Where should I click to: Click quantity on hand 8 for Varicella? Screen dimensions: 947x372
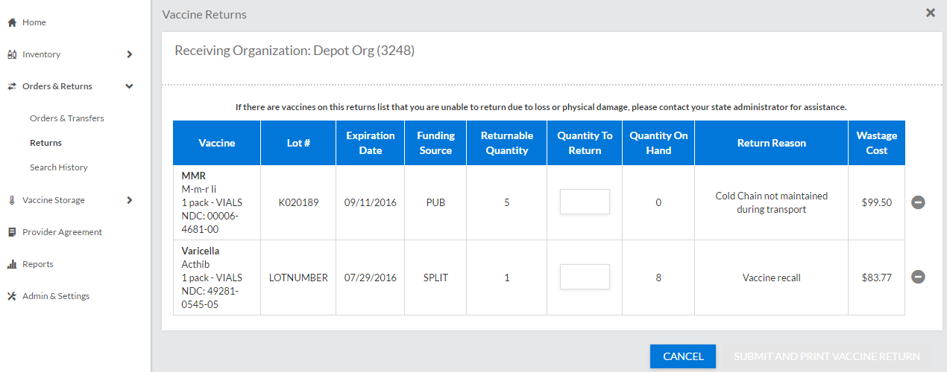(x=658, y=278)
